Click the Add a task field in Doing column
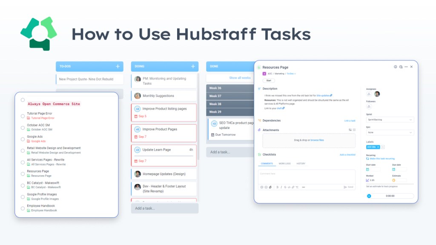The image size is (436, 245). coord(164,208)
